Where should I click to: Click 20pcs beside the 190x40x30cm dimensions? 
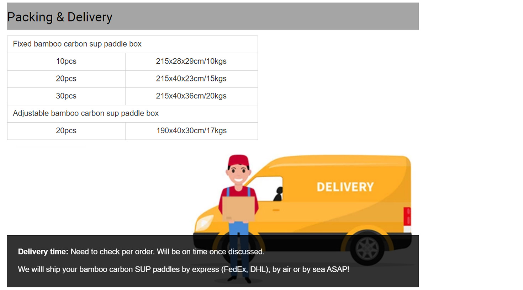(x=66, y=131)
